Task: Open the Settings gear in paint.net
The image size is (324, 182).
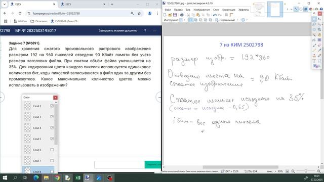Action: (x=316, y=9)
